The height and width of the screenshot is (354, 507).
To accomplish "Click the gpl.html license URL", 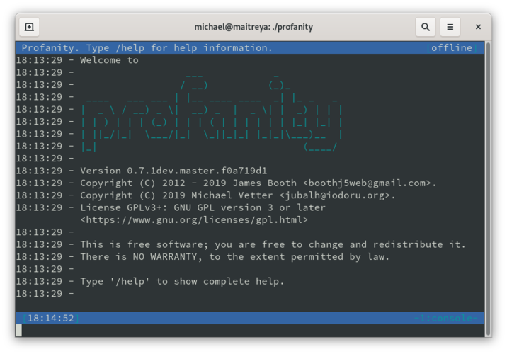I will (194, 220).
